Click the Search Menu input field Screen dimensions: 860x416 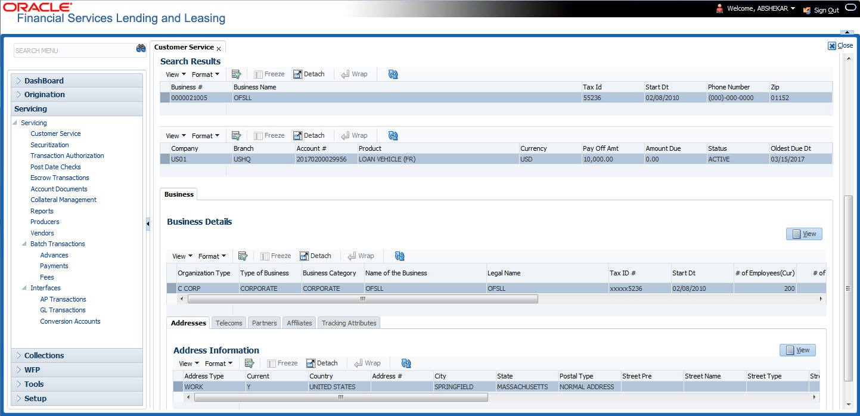click(74, 51)
